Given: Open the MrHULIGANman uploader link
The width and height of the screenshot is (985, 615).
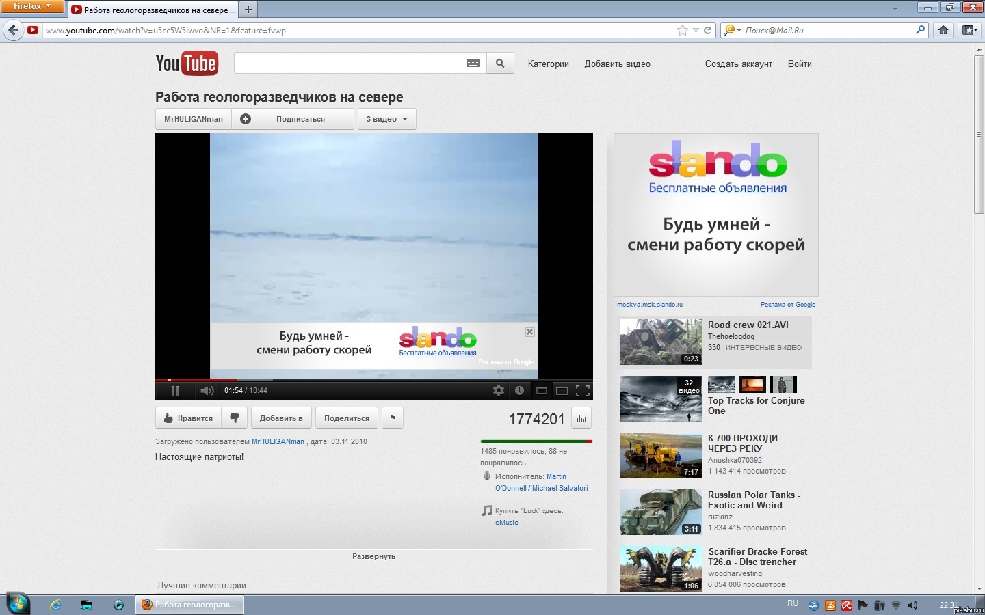Looking at the screenshot, I should point(278,441).
